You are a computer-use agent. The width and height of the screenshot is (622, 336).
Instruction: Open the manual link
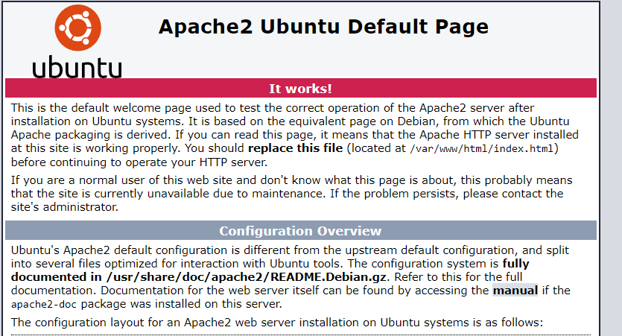pyautogui.click(x=515, y=291)
